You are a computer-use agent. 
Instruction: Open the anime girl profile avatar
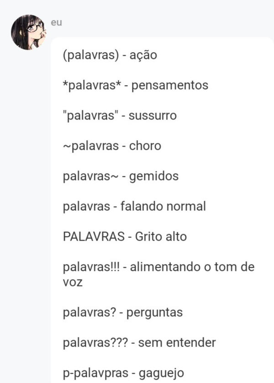point(29,33)
